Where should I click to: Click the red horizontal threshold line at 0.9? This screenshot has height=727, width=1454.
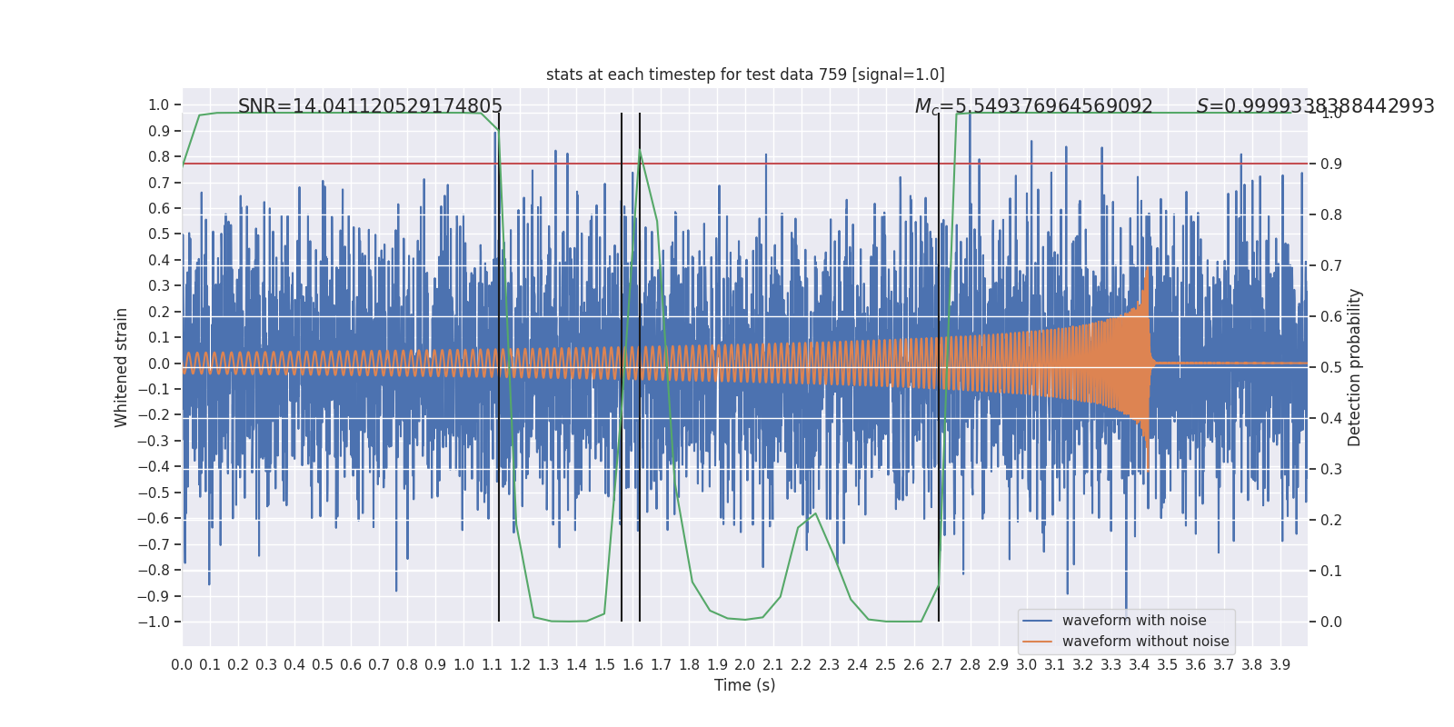(x=745, y=164)
